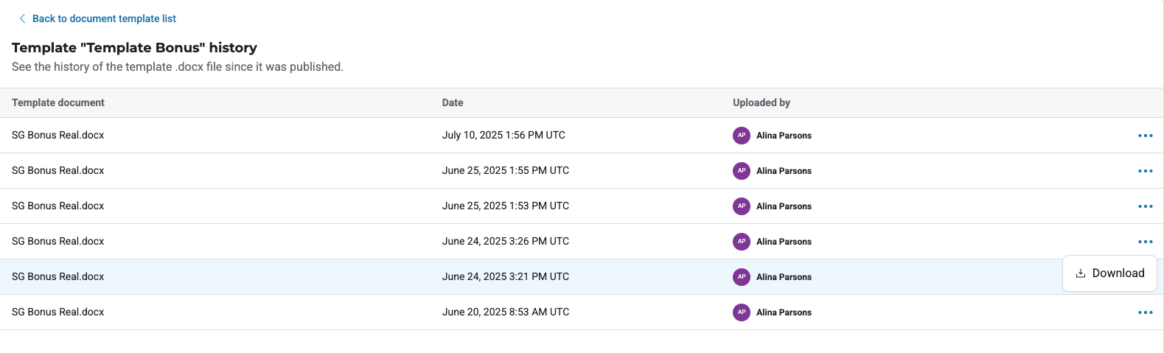Click AP avatar in June 24 3:21 PM row
The image size is (1164, 353).
pyautogui.click(x=741, y=277)
